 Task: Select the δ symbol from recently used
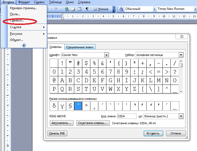pos(54,106)
